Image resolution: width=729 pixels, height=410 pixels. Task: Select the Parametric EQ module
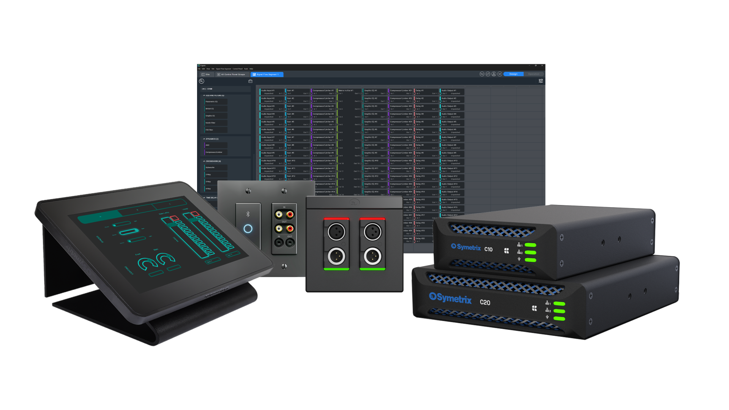pos(216,102)
